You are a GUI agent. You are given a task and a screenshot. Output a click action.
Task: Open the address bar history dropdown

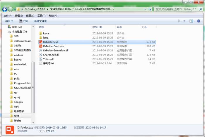pos(145,9)
